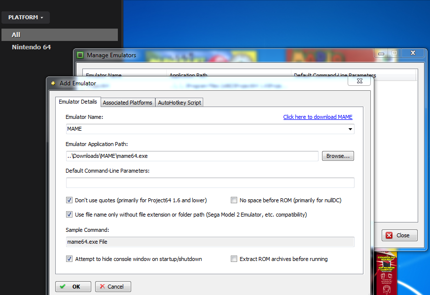The height and width of the screenshot is (295, 430).
Task: Expand the Emulator Name dropdown arrow
Action: point(350,129)
